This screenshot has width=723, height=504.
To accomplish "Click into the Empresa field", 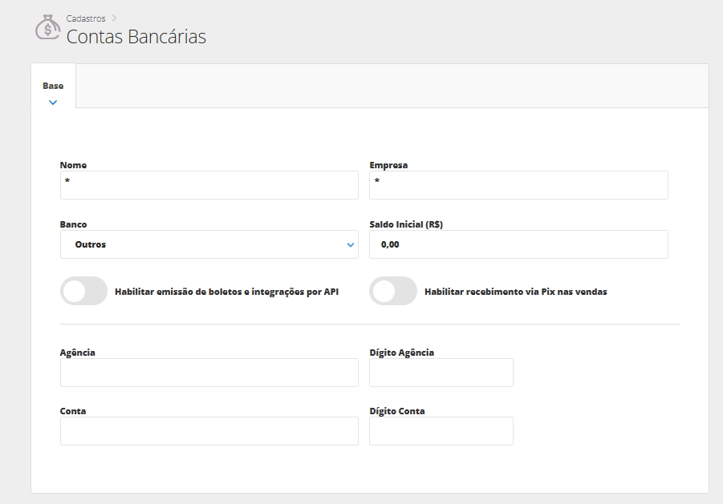I will (x=518, y=185).
